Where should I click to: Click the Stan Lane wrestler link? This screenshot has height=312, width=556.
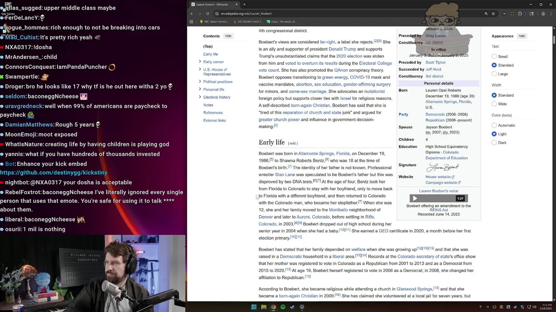[285, 175]
